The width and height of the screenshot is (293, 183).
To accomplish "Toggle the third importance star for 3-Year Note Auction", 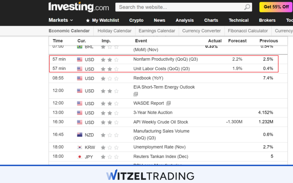I will [x=116, y=113].
